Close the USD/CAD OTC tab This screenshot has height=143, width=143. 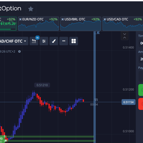105,19
